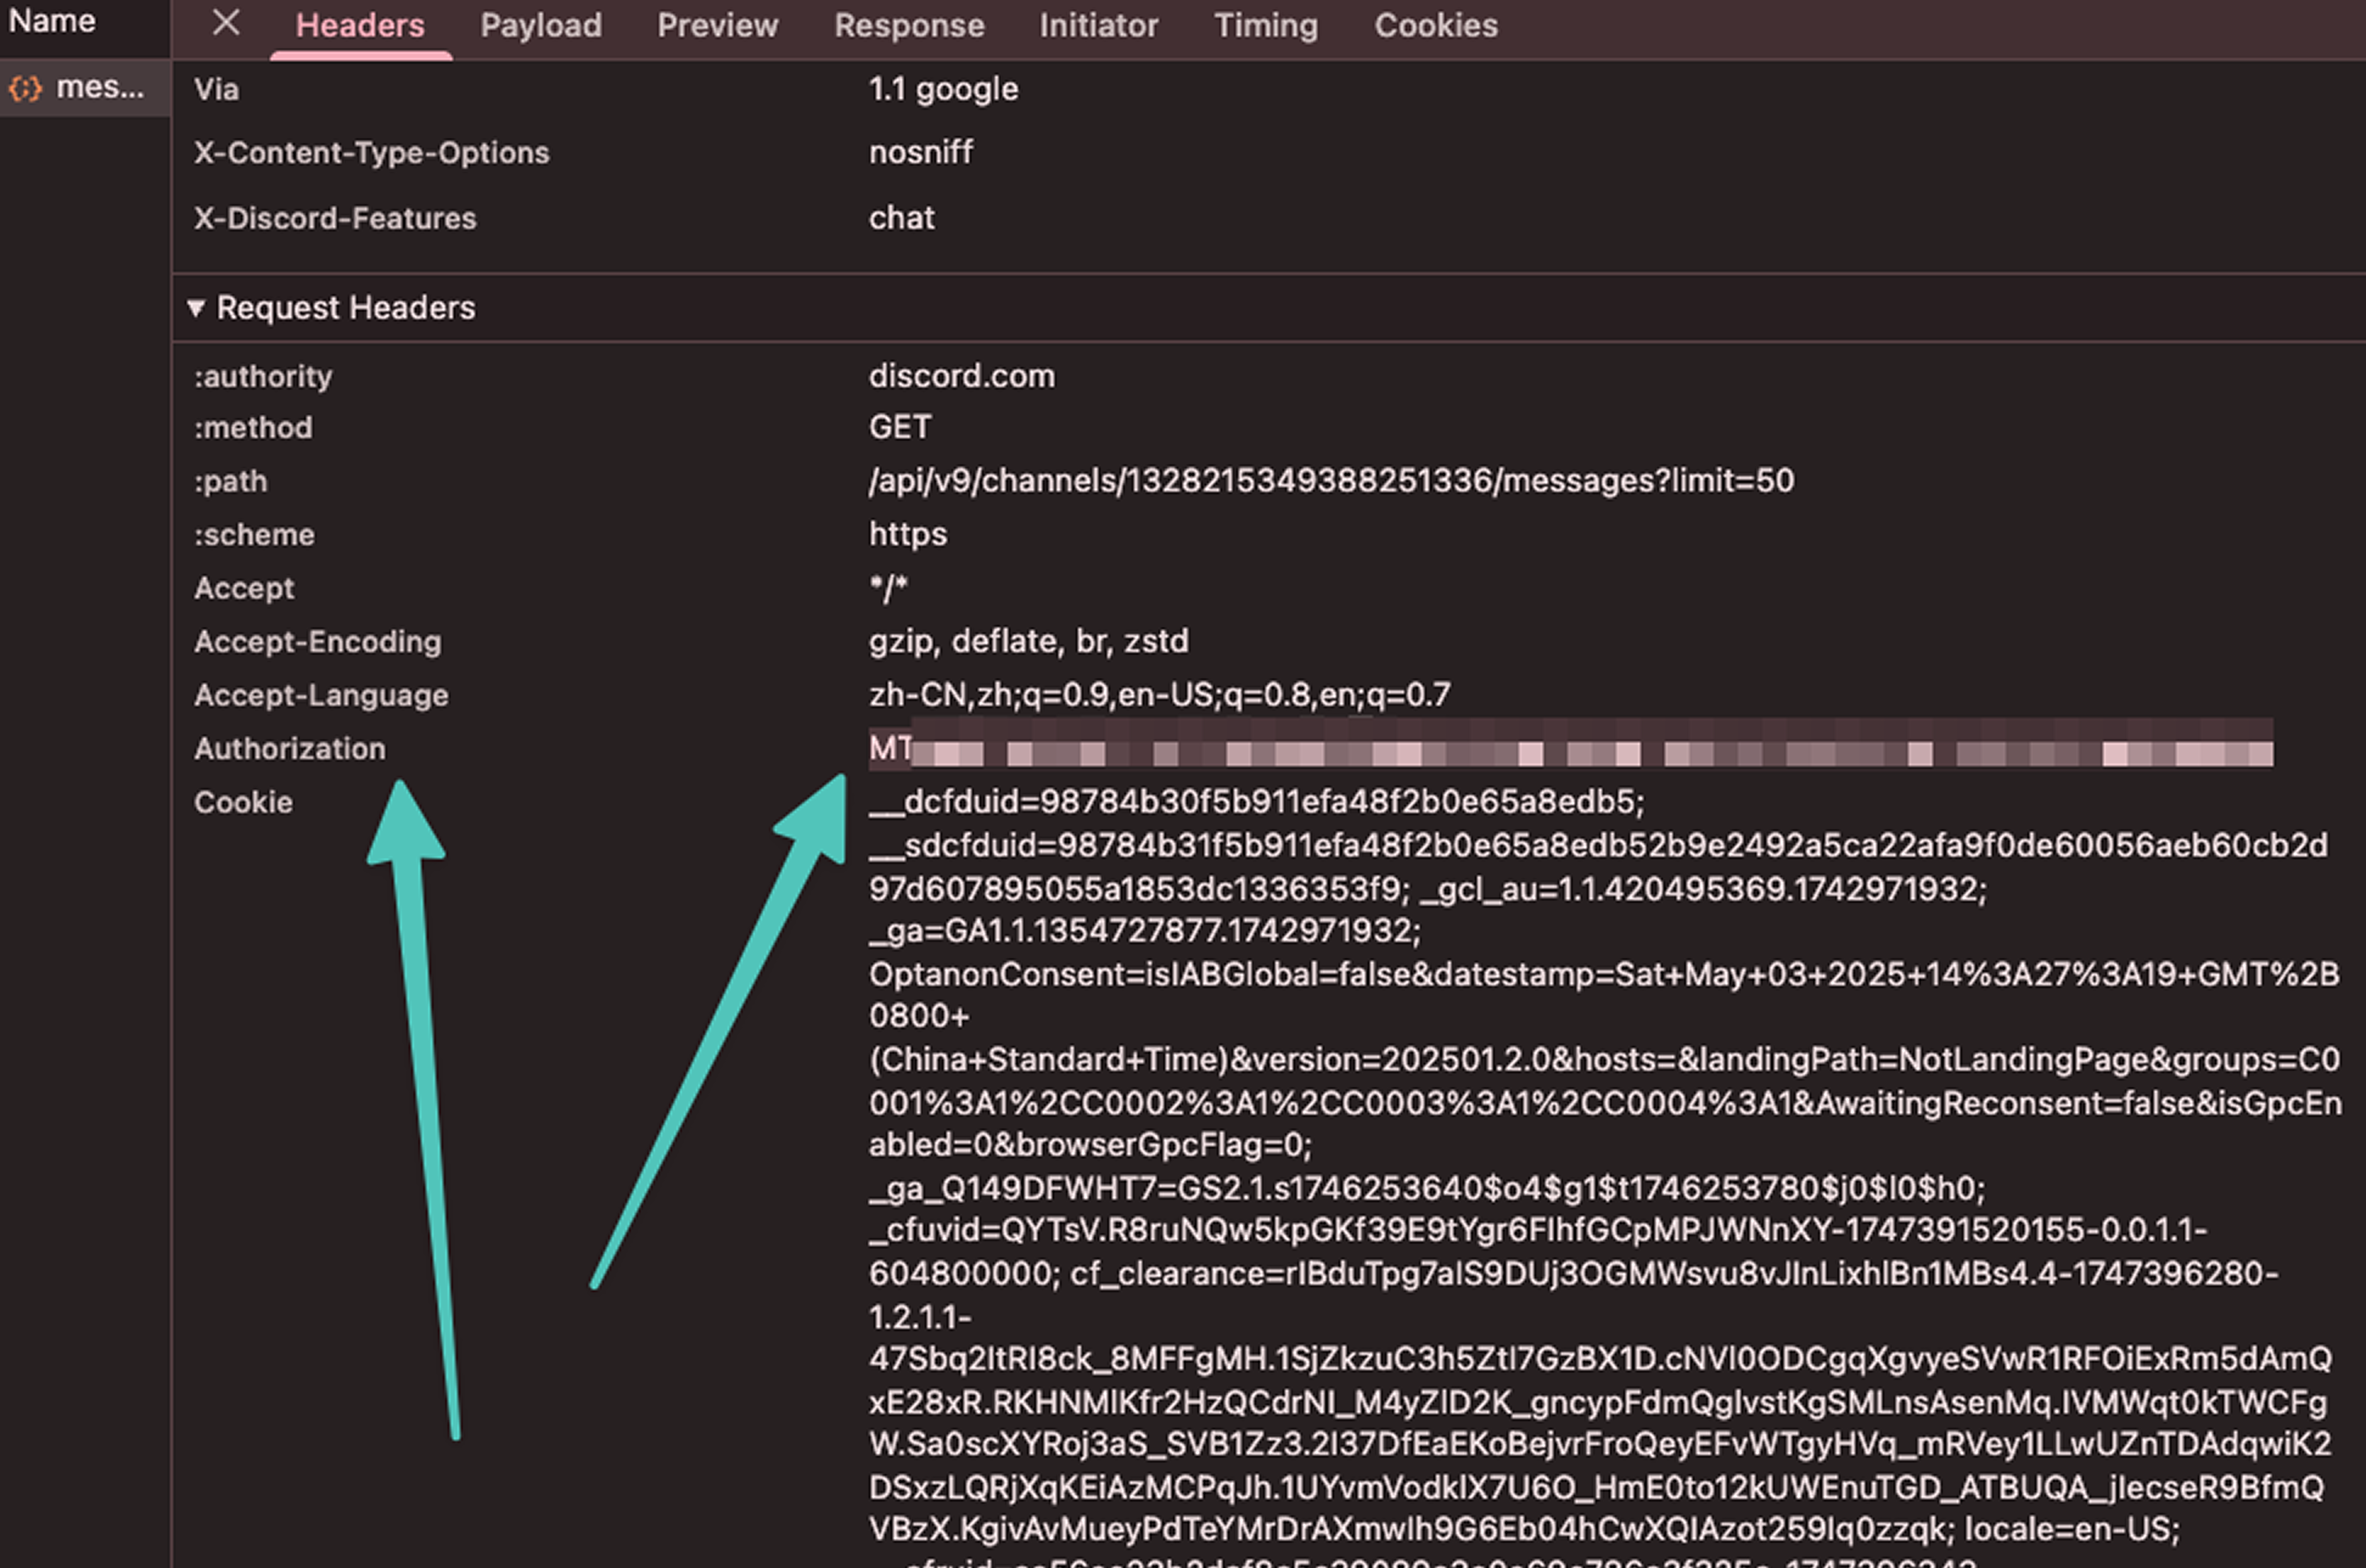Click the :scheme header name

pyautogui.click(x=254, y=535)
